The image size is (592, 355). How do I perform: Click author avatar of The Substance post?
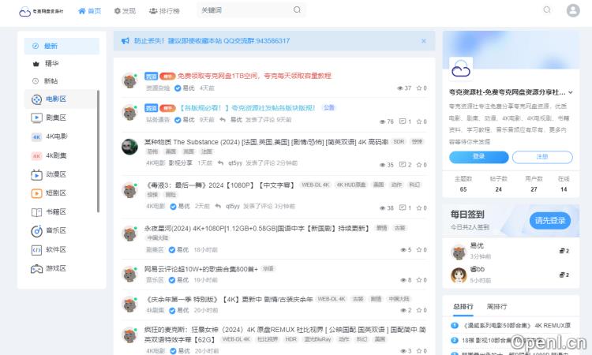pyautogui.click(x=129, y=147)
